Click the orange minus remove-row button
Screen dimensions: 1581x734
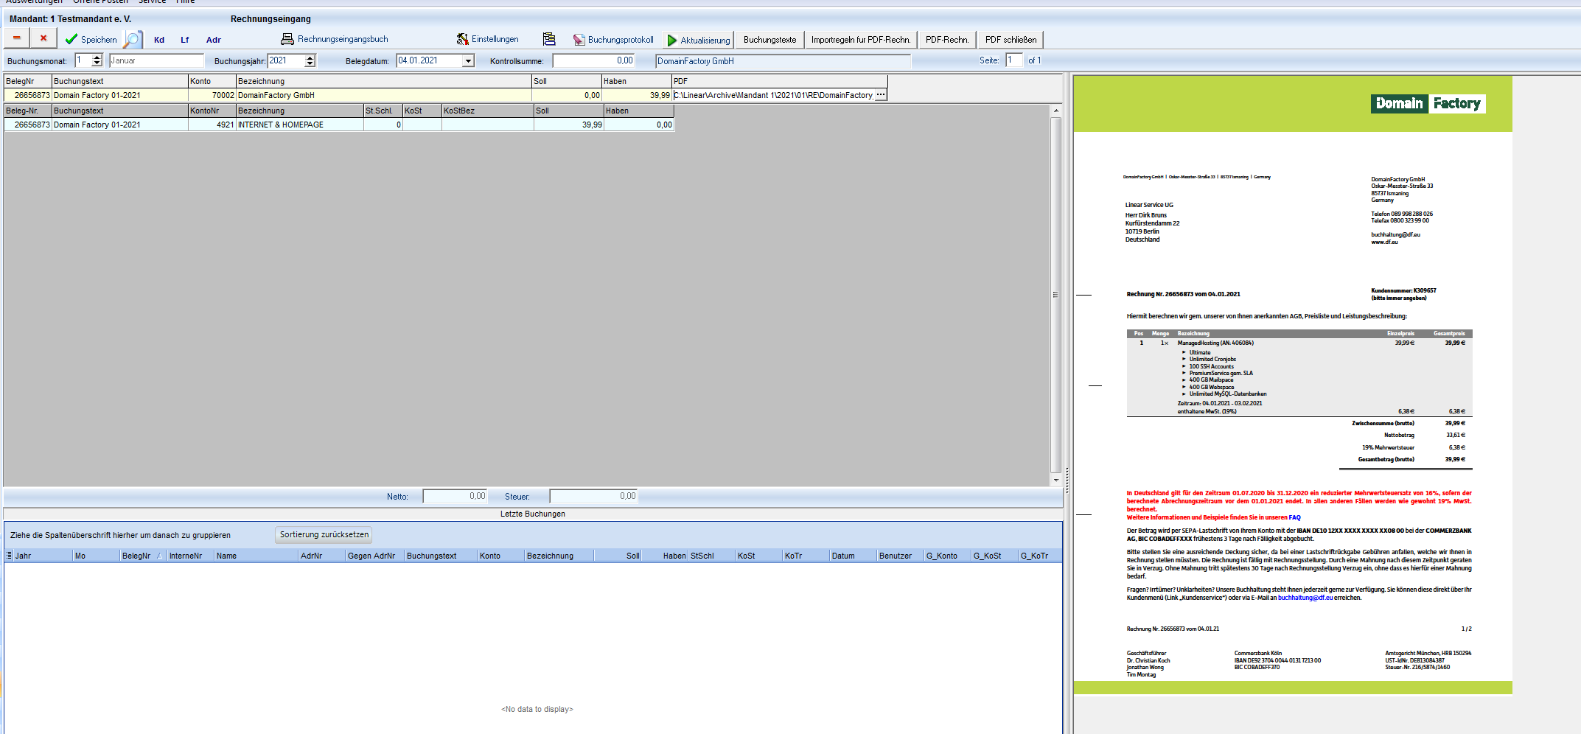point(16,38)
